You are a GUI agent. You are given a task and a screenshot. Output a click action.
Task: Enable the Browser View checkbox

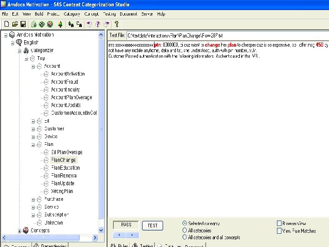tap(279, 223)
